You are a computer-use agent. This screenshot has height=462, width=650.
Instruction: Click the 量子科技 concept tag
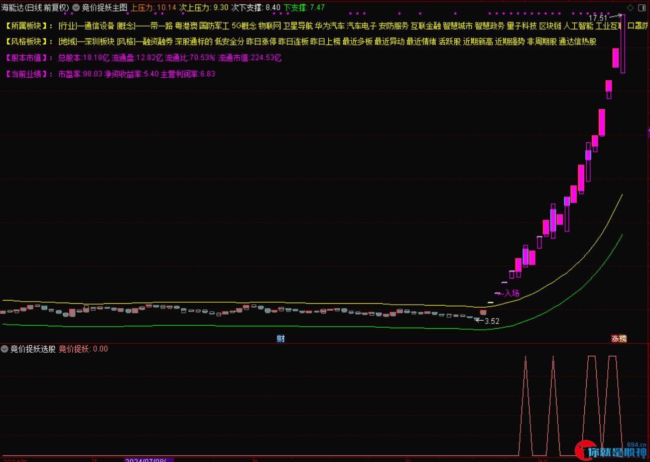pyautogui.click(x=522, y=26)
